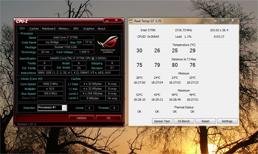This screenshot has height=154, width=258.
Task: Click the 2719.73 MHz clock reading
Action: pyautogui.click(x=183, y=30)
